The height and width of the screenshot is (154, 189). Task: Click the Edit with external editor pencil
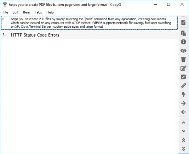click(183, 86)
